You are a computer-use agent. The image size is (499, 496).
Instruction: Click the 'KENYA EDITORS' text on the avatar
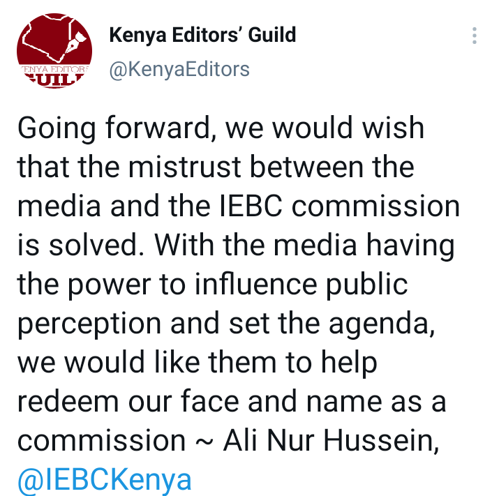pyautogui.click(x=54, y=69)
